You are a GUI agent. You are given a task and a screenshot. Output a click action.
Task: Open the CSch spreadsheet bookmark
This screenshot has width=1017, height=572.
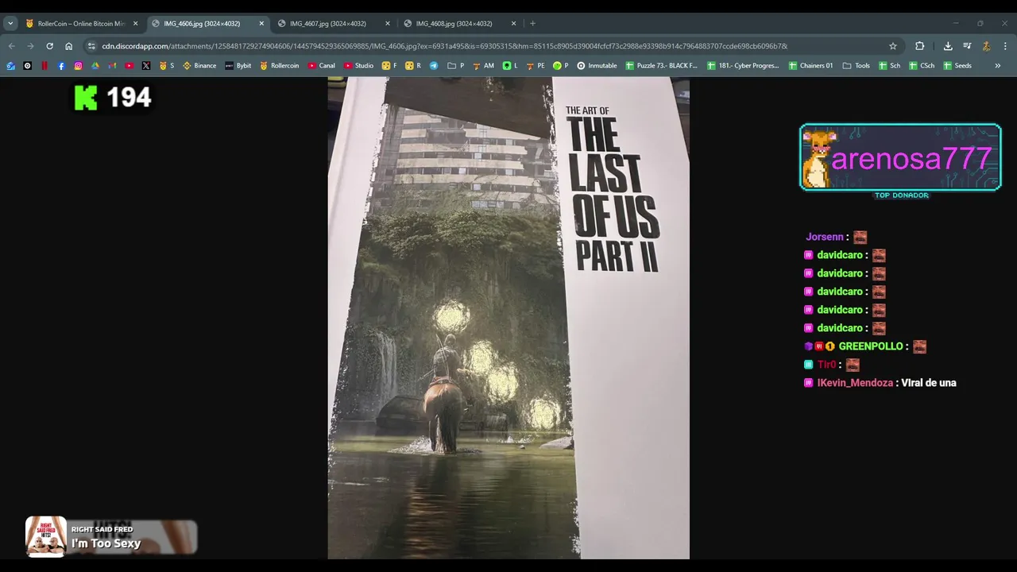pyautogui.click(x=922, y=66)
